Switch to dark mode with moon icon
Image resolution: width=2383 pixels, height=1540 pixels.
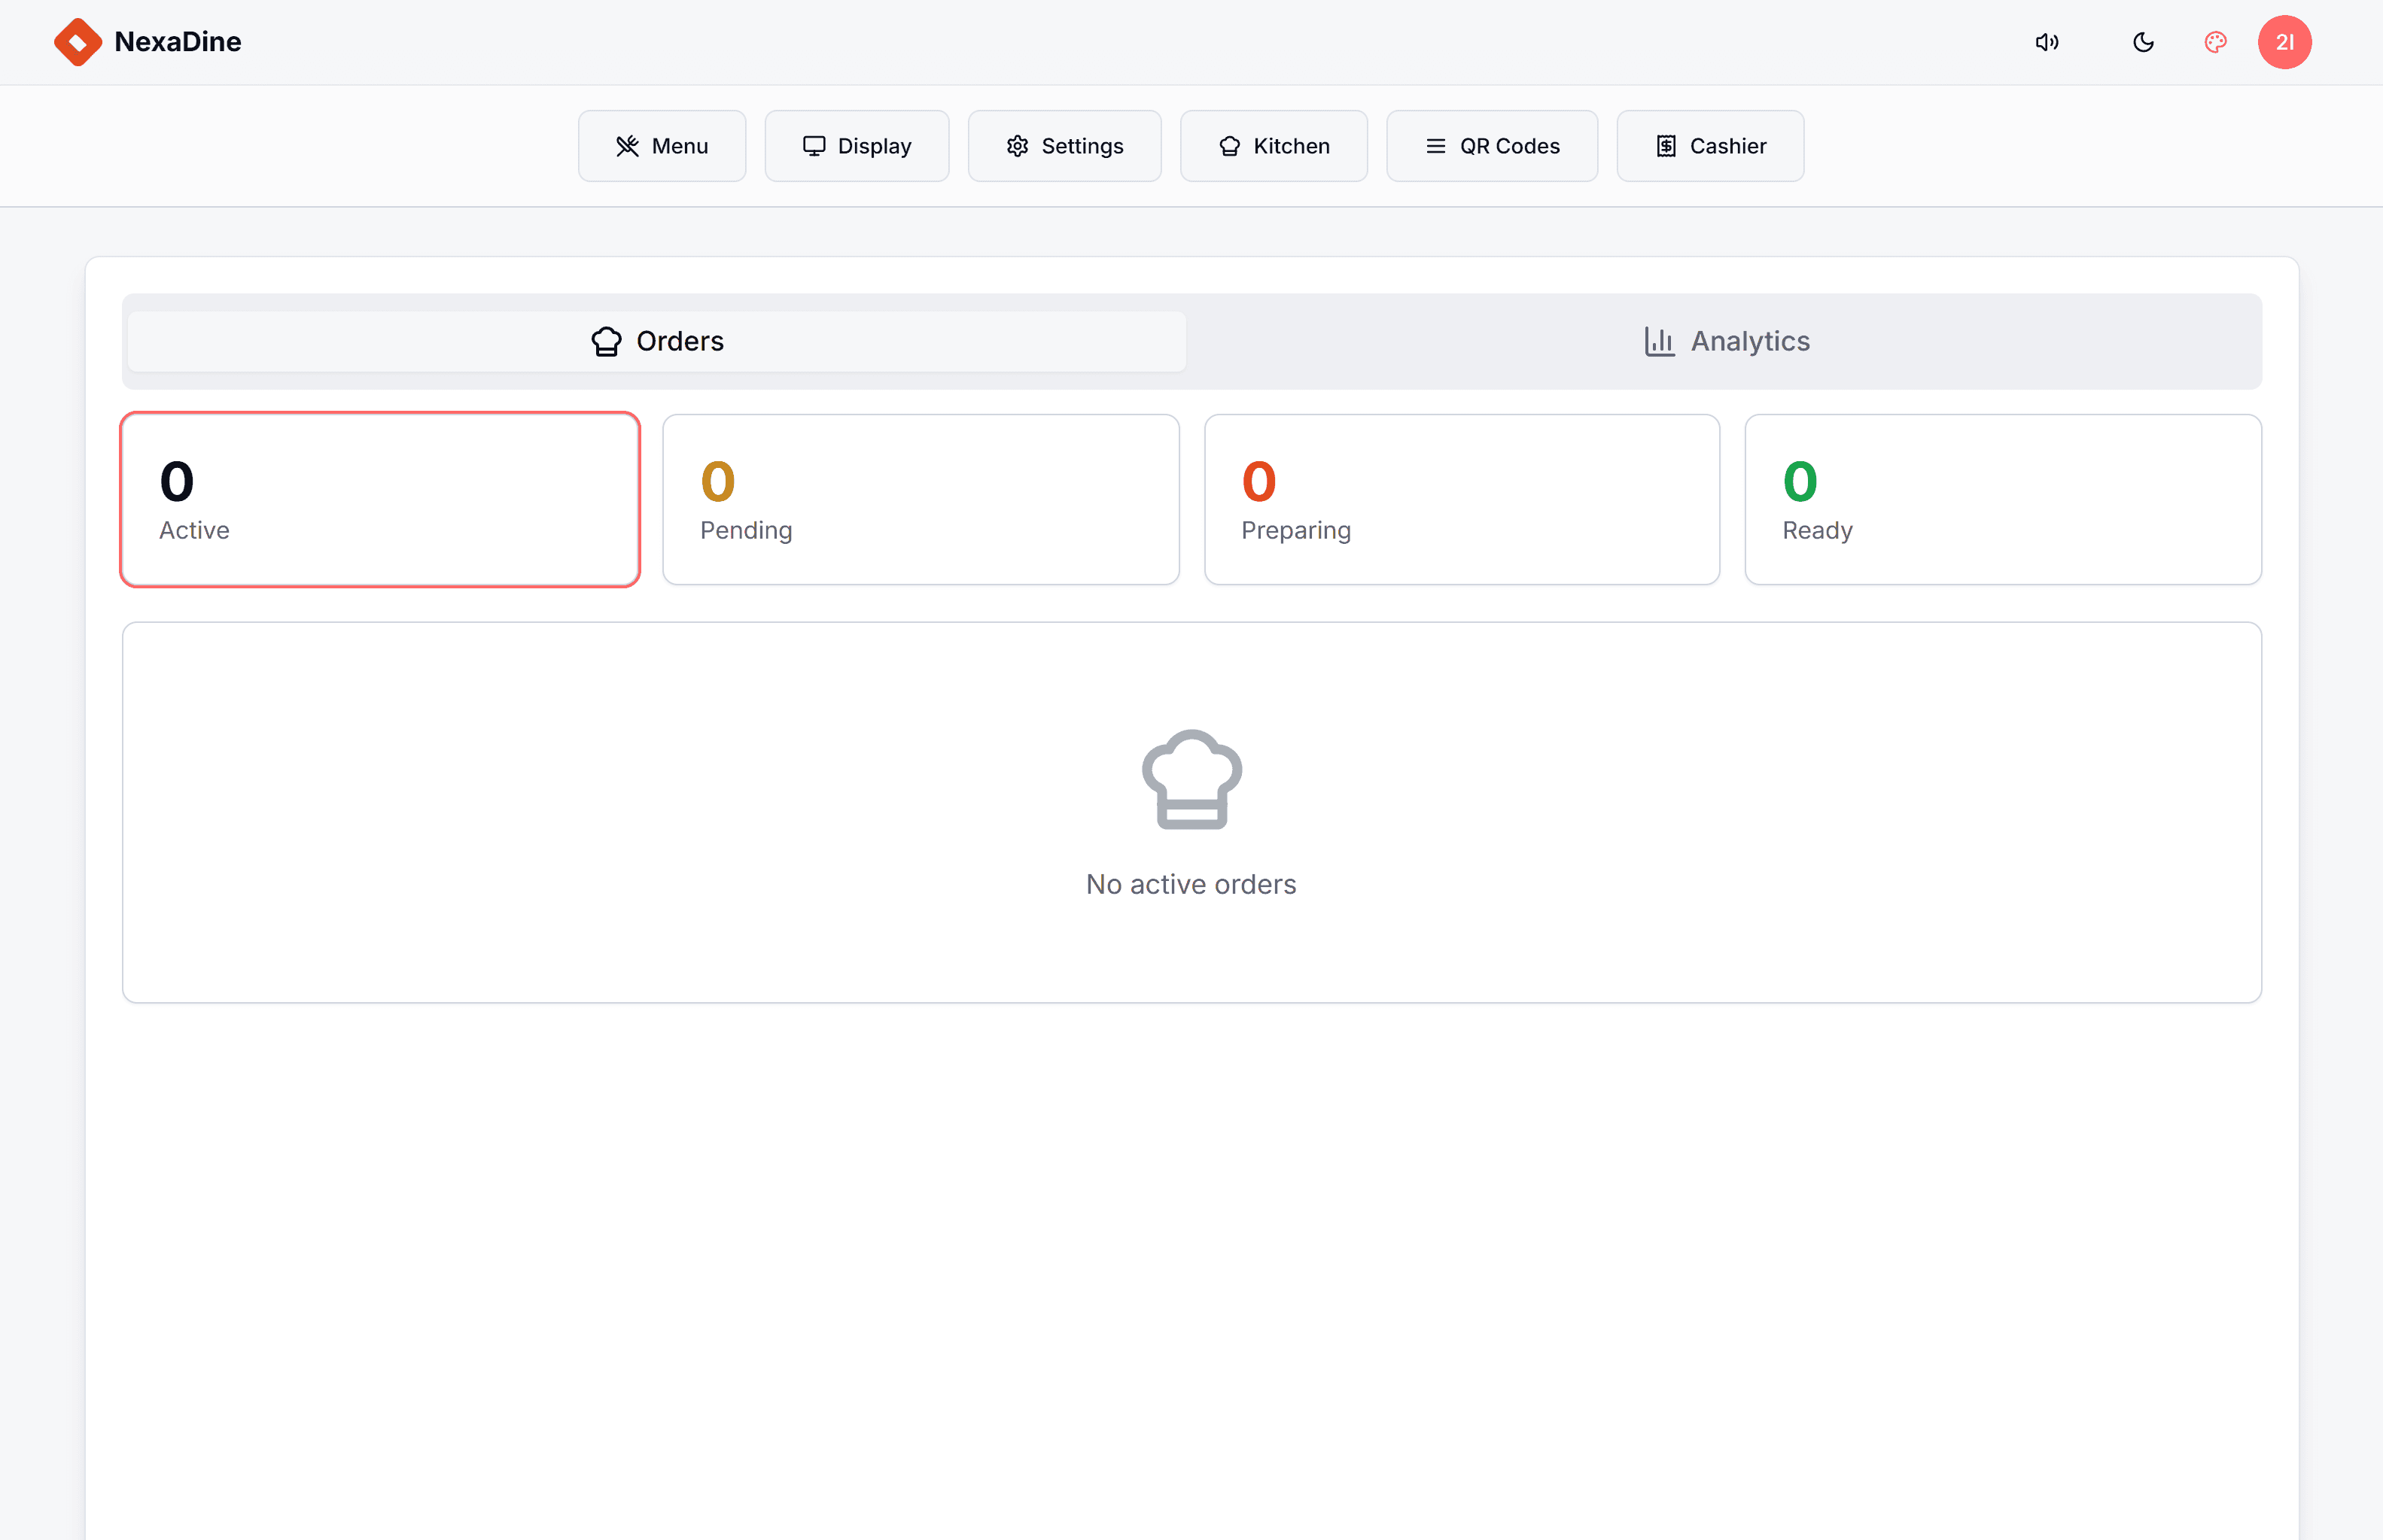2143,42
